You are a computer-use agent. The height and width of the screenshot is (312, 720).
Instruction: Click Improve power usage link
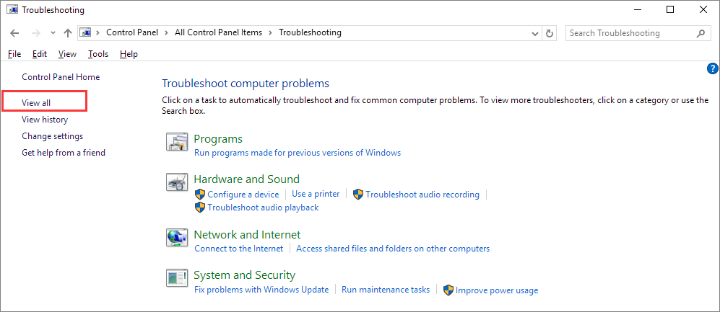[497, 290]
